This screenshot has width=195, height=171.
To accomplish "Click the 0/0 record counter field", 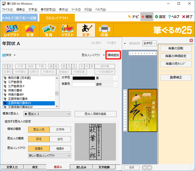I will (x=131, y=167).
